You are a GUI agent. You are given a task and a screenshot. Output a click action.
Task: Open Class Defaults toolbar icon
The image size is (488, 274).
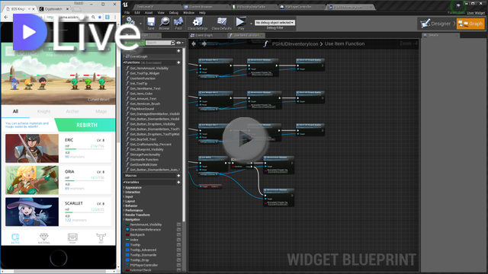[x=222, y=24]
